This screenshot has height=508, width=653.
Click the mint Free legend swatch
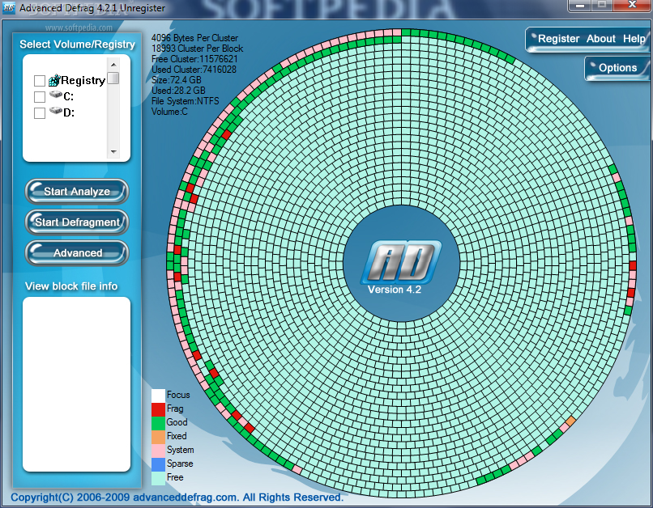pos(158,477)
